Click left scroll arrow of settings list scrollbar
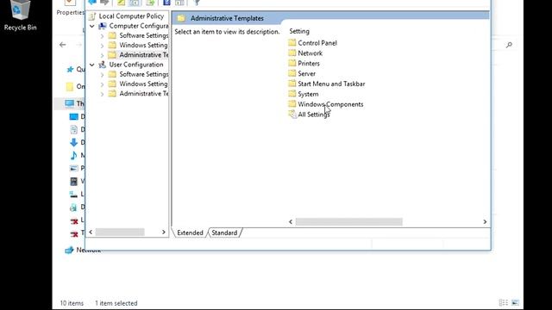Image resolution: width=552 pixels, height=310 pixels. coord(291,222)
